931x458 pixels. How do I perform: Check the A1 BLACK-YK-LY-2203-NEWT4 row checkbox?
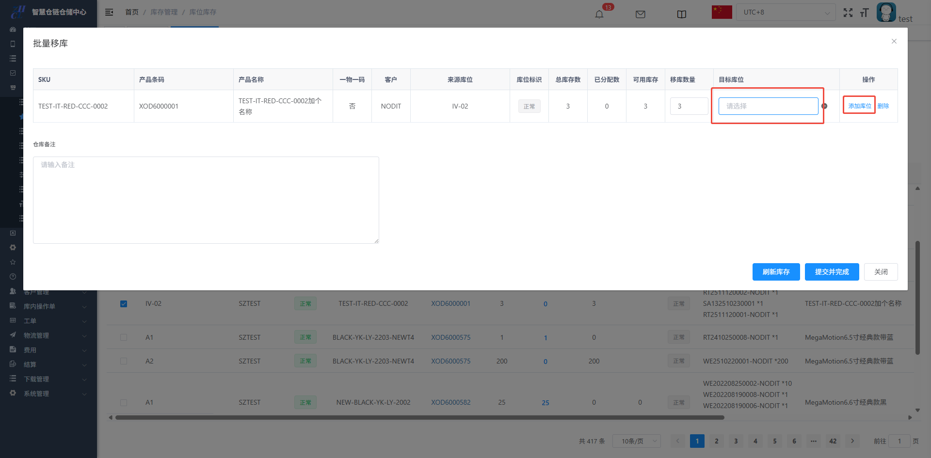[x=124, y=337]
